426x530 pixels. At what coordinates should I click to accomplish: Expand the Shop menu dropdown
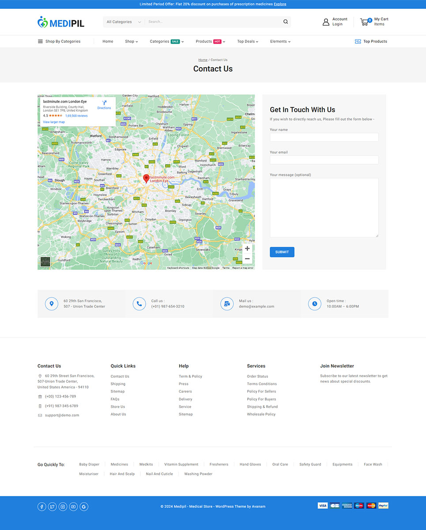(x=131, y=42)
